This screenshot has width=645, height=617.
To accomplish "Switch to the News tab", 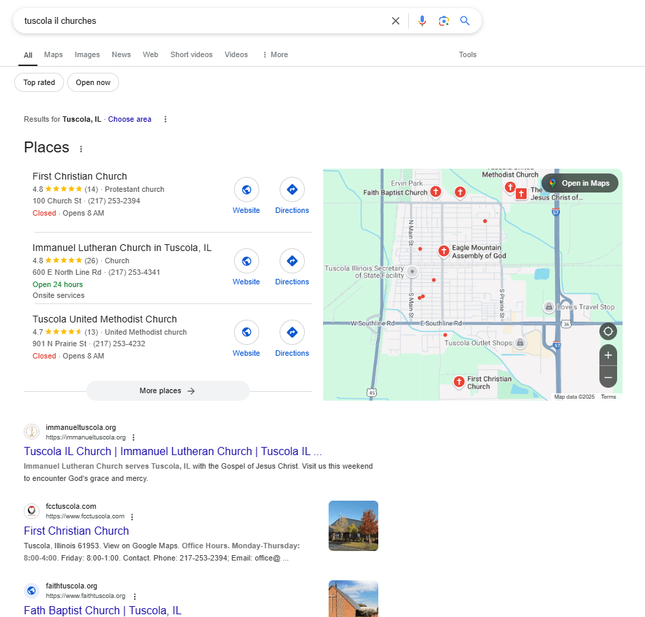I will (121, 54).
